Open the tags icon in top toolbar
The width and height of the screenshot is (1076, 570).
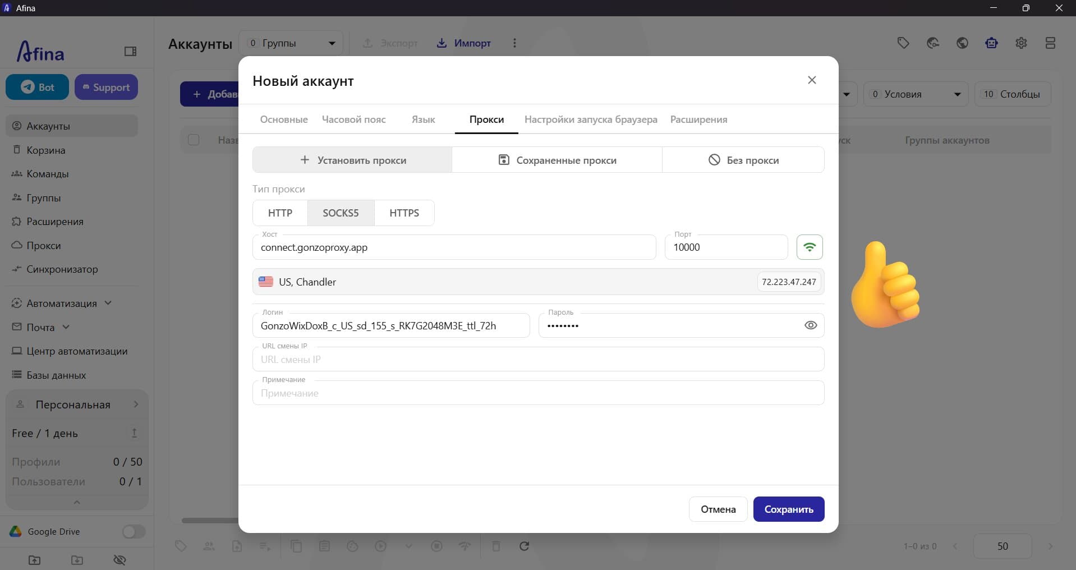[903, 43]
